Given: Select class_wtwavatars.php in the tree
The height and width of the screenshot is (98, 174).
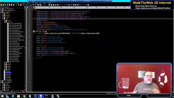Looking at the screenshot, I should pyautogui.click(x=14, y=30).
